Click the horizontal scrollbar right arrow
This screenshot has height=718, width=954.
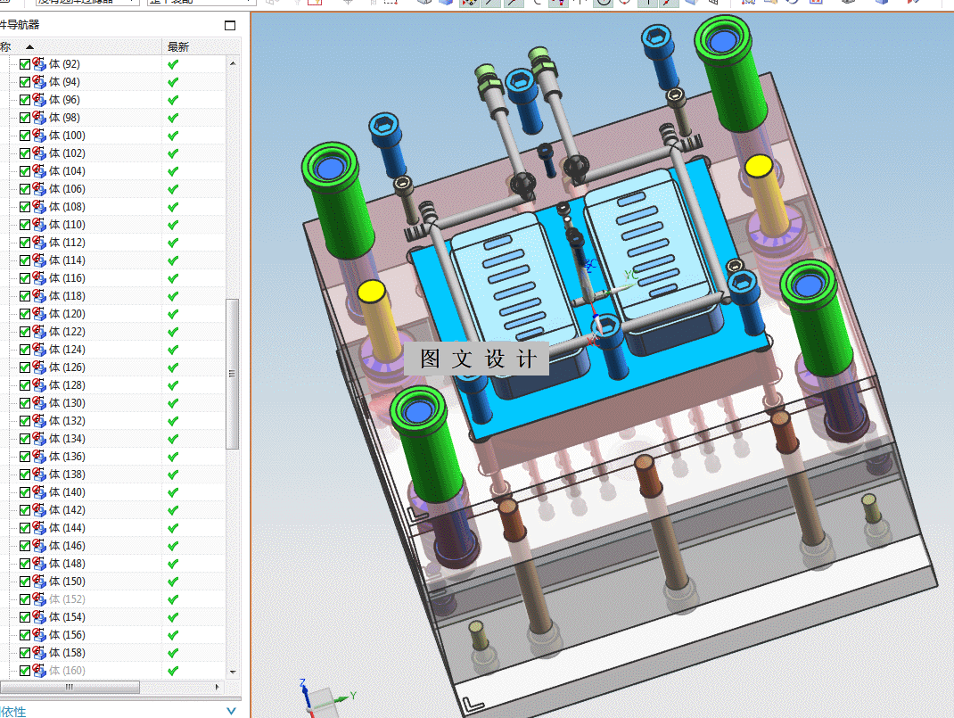[x=218, y=687]
